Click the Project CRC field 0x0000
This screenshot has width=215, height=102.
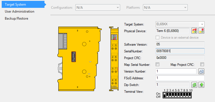pos(180,58)
